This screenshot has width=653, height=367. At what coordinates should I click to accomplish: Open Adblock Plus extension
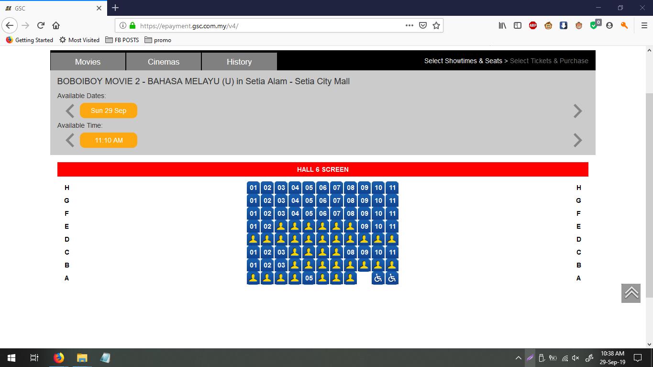pyautogui.click(x=533, y=25)
